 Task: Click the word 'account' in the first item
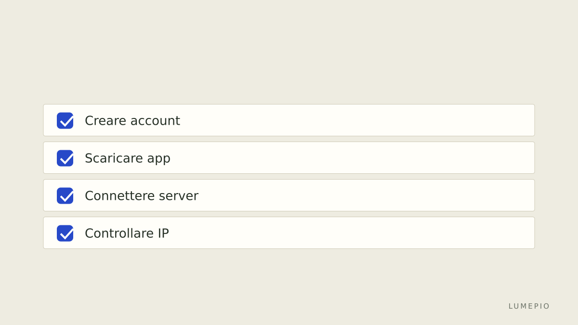[x=155, y=121]
